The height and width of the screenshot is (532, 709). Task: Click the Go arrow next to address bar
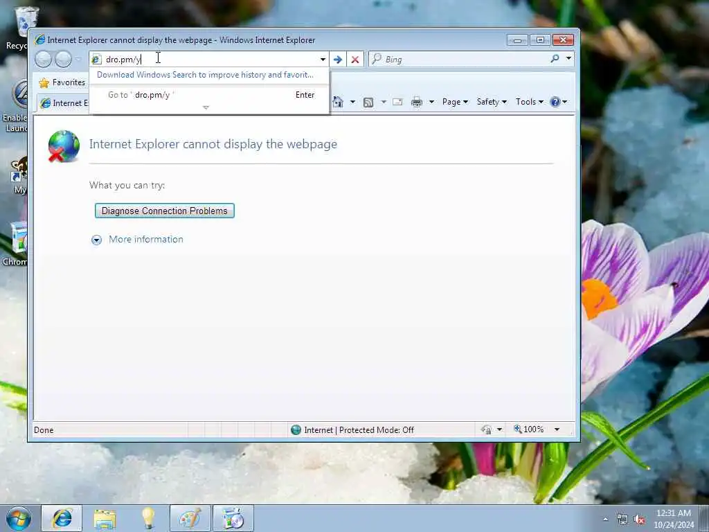coord(337,60)
